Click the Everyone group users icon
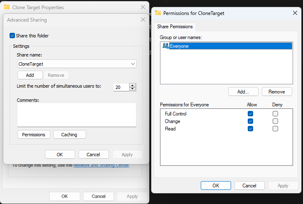This screenshot has height=204, width=303. [165, 46]
